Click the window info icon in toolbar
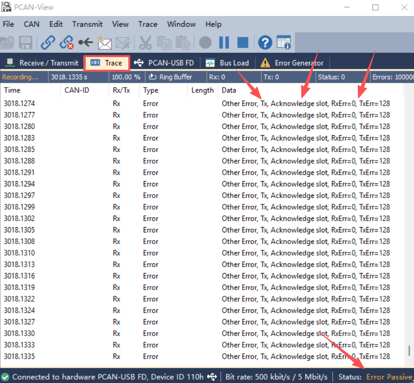Viewport: 414px width, 383px height. click(x=284, y=43)
